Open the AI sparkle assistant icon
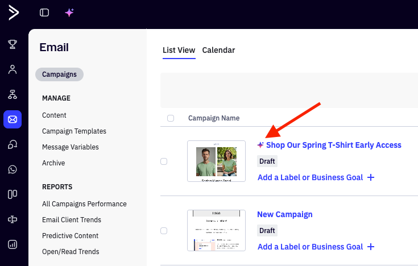 69,13
